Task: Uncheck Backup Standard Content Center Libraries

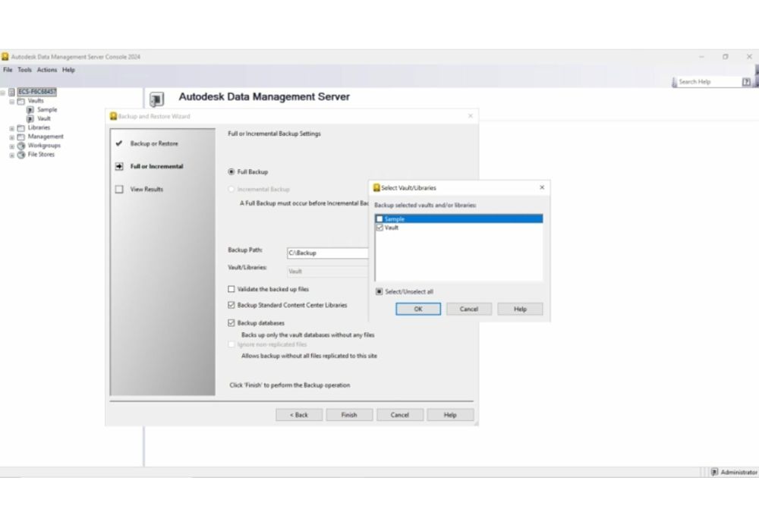Action: point(232,303)
